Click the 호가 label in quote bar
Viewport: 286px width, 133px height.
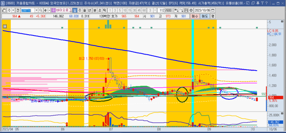[114, 16]
